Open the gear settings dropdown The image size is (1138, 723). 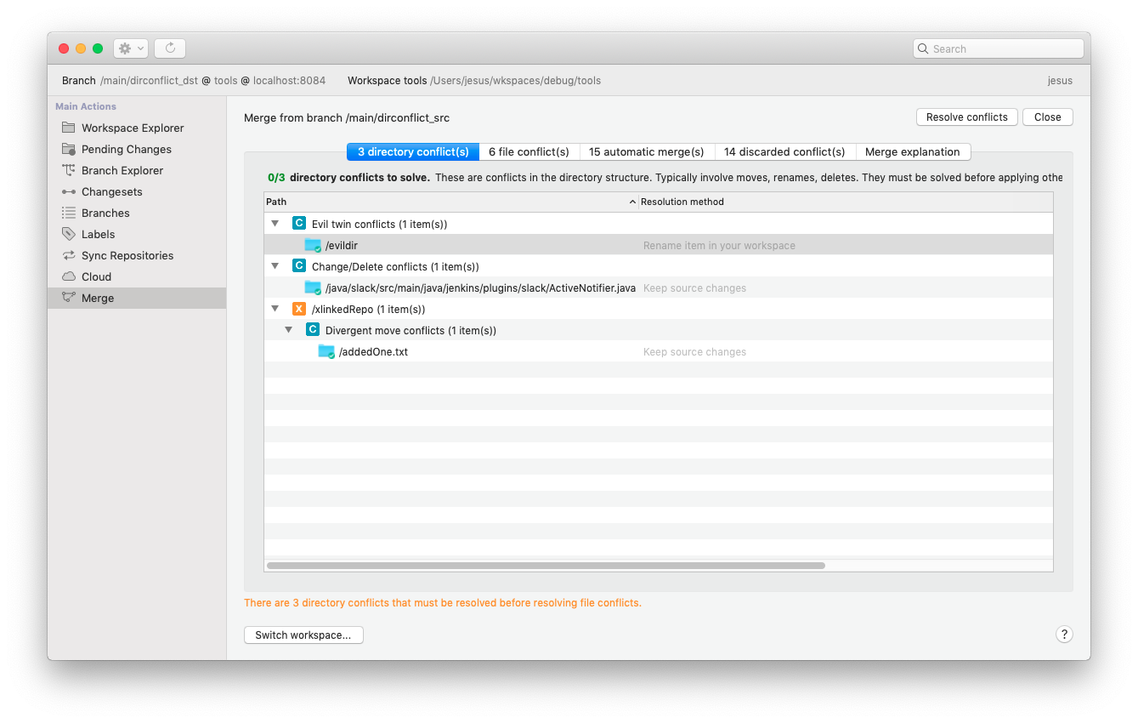pyautogui.click(x=130, y=48)
